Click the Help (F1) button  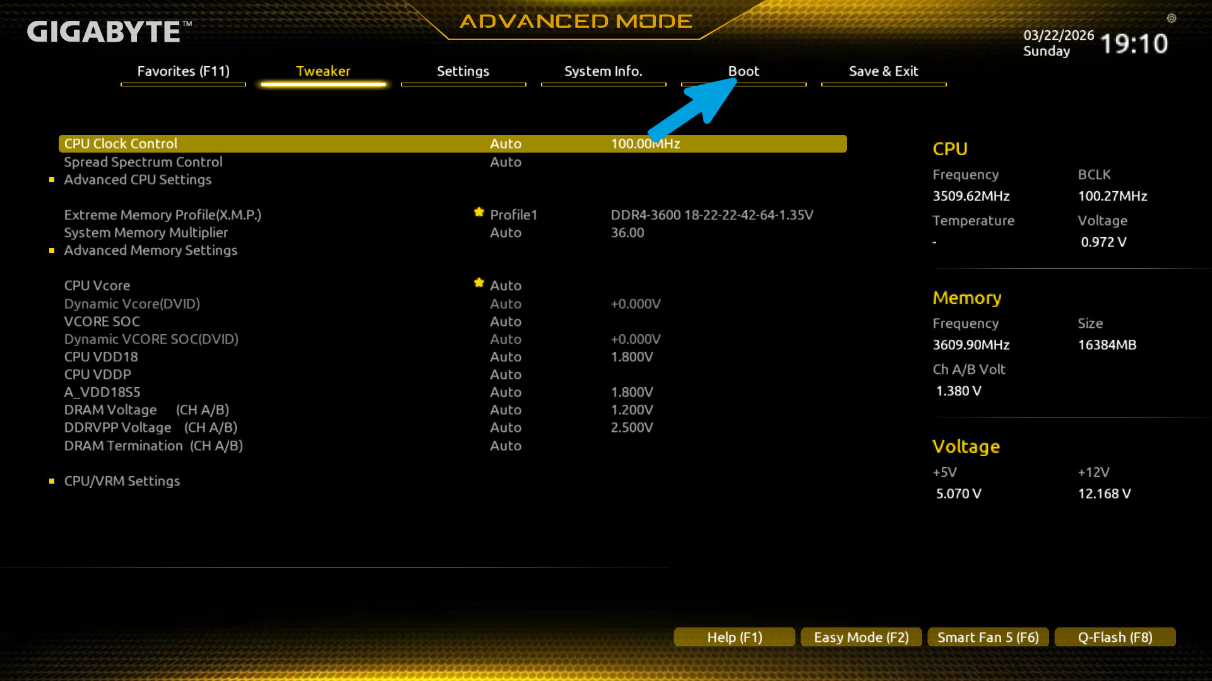[x=734, y=637]
